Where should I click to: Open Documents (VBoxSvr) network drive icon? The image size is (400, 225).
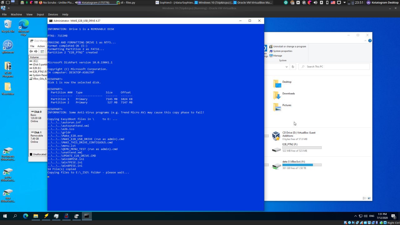(8, 154)
